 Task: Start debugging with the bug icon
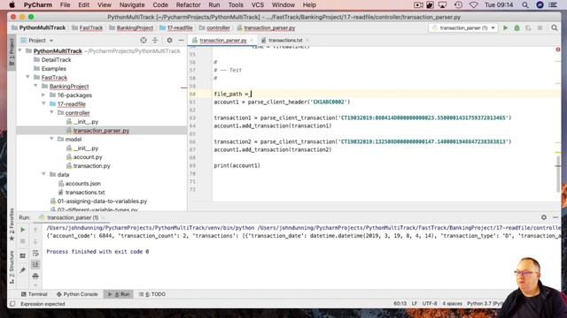pyautogui.click(x=517, y=28)
